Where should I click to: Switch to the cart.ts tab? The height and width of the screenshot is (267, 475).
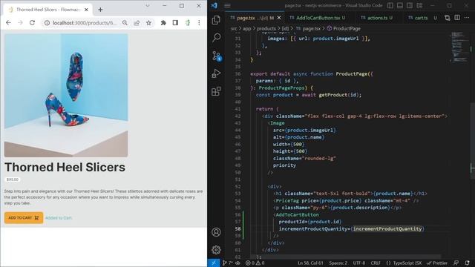[421, 18]
